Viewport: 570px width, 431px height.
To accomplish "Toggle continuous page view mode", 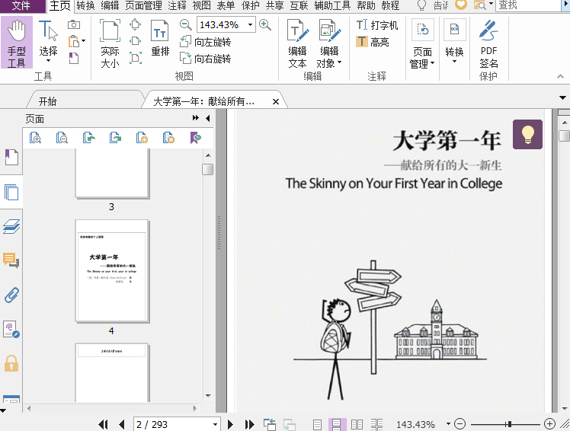I will [x=337, y=424].
